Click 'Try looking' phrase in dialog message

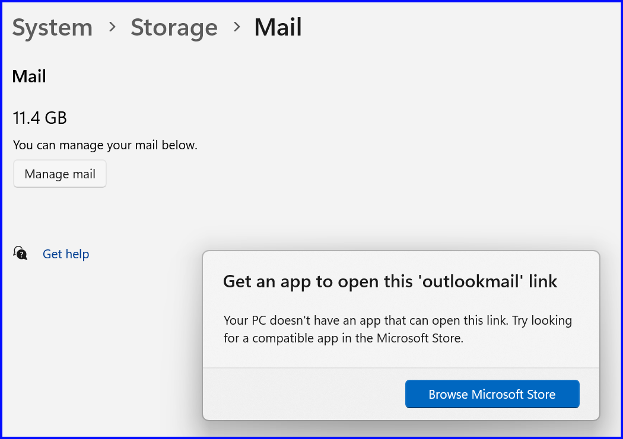tap(542, 321)
